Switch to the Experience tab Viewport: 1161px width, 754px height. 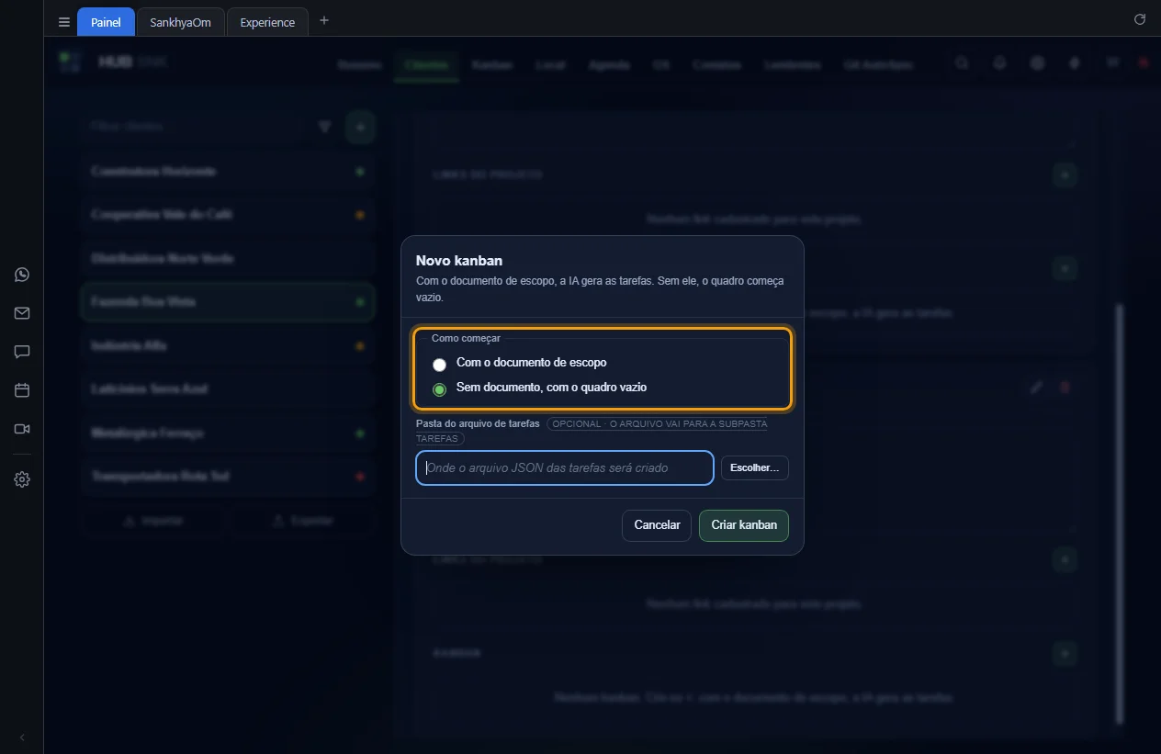(x=267, y=22)
